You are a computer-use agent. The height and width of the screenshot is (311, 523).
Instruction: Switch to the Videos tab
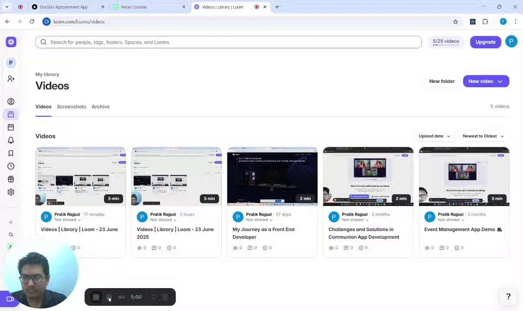click(x=43, y=107)
